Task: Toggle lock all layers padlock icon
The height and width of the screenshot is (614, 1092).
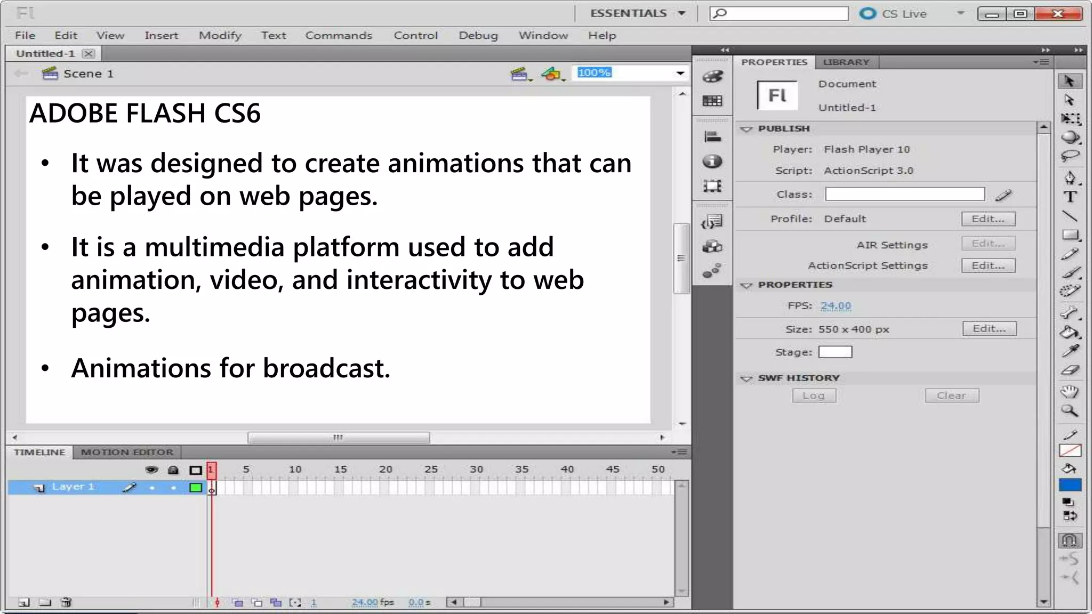Action: [173, 470]
